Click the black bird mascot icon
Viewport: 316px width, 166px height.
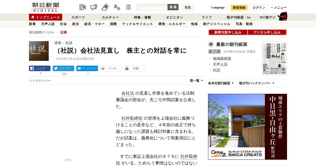click(x=283, y=16)
